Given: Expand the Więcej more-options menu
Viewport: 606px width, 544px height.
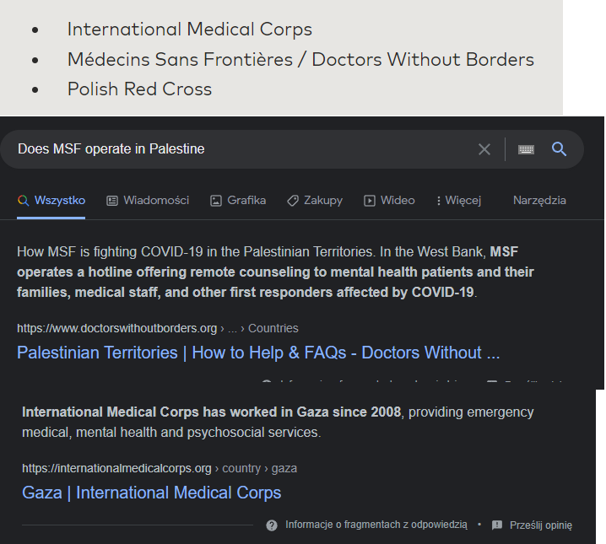Looking at the screenshot, I should (x=459, y=201).
